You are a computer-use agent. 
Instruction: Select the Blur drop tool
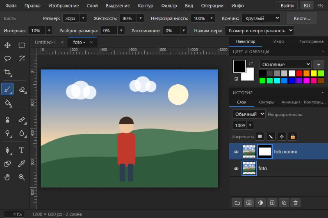pyautogui.click(x=22, y=133)
